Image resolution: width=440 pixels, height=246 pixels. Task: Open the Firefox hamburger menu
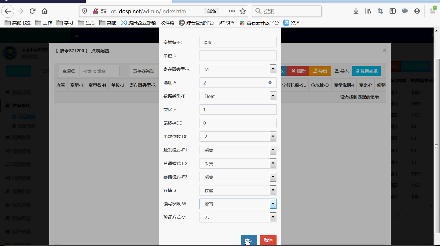tap(433, 11)
